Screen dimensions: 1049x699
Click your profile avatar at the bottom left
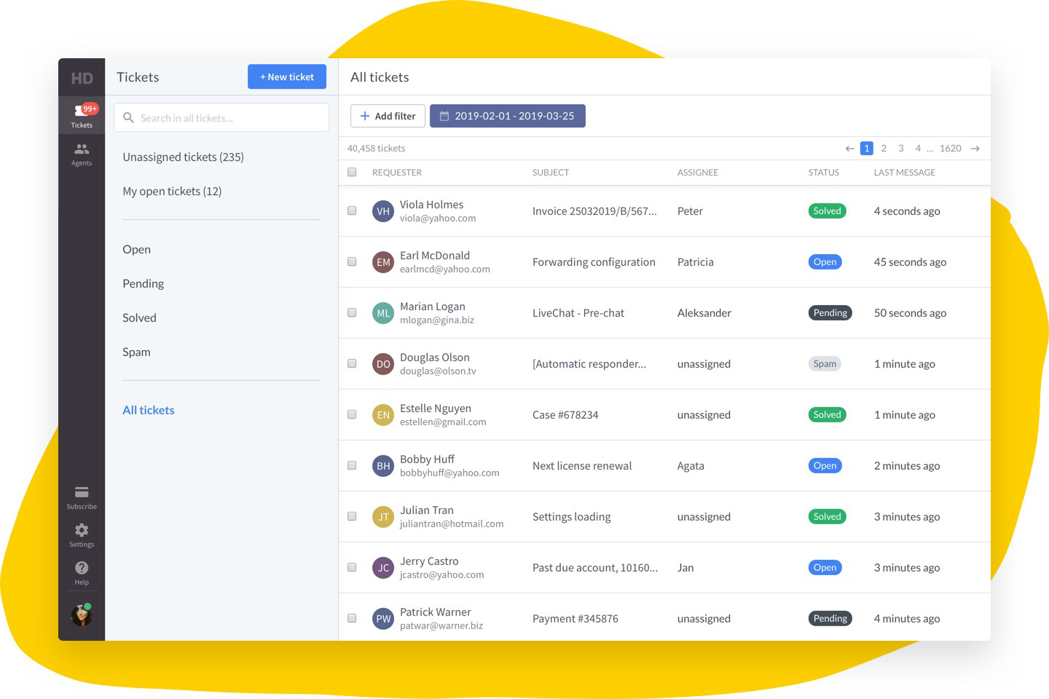82,615
